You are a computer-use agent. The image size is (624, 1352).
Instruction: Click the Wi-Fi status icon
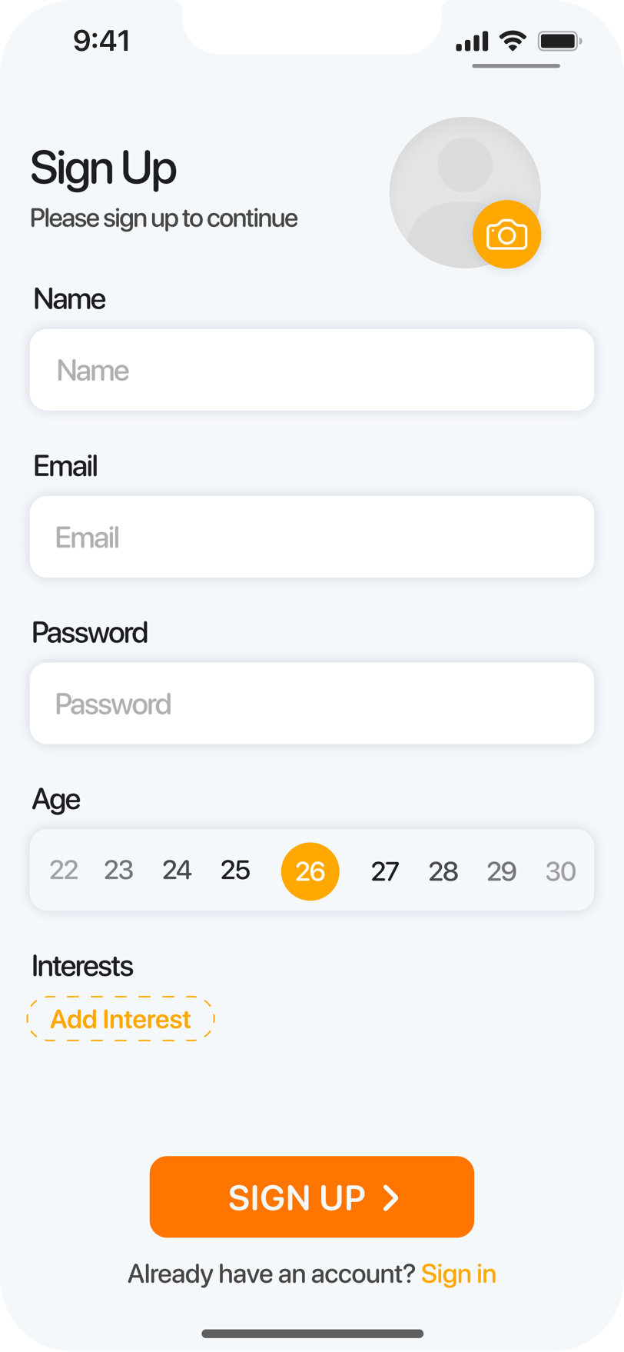(x=512, y=41)
